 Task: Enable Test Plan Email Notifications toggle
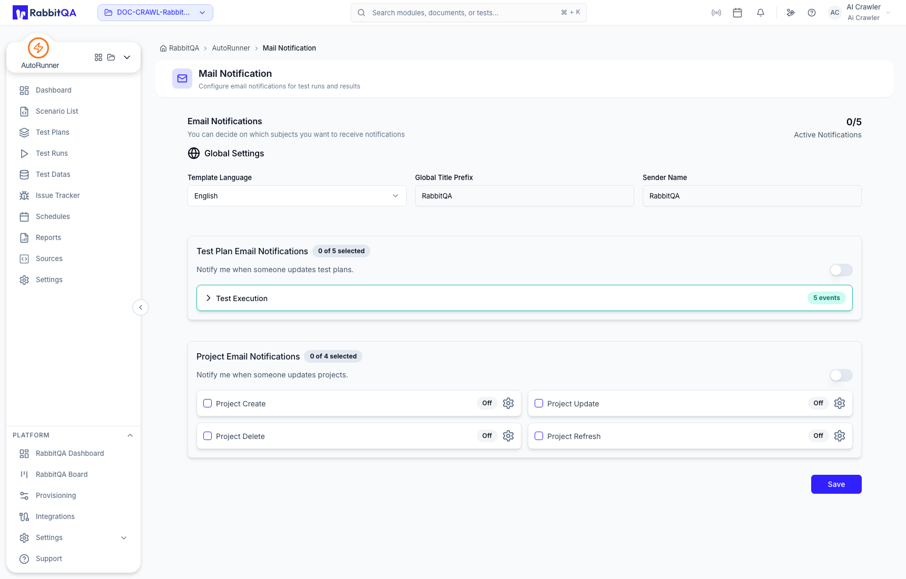point(841,270)
